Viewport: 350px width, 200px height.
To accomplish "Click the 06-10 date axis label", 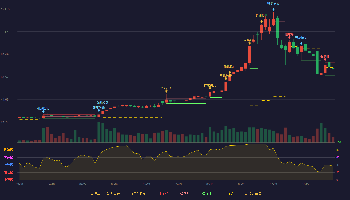I will (x=210, y=184).
